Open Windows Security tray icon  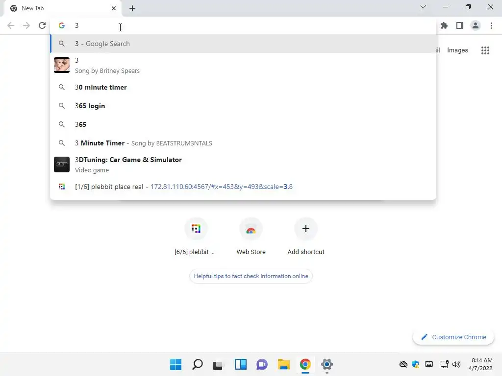(x=416, y=364)
